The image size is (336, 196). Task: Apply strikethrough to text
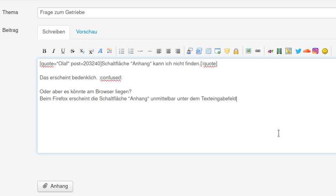(x=72, y=51)
